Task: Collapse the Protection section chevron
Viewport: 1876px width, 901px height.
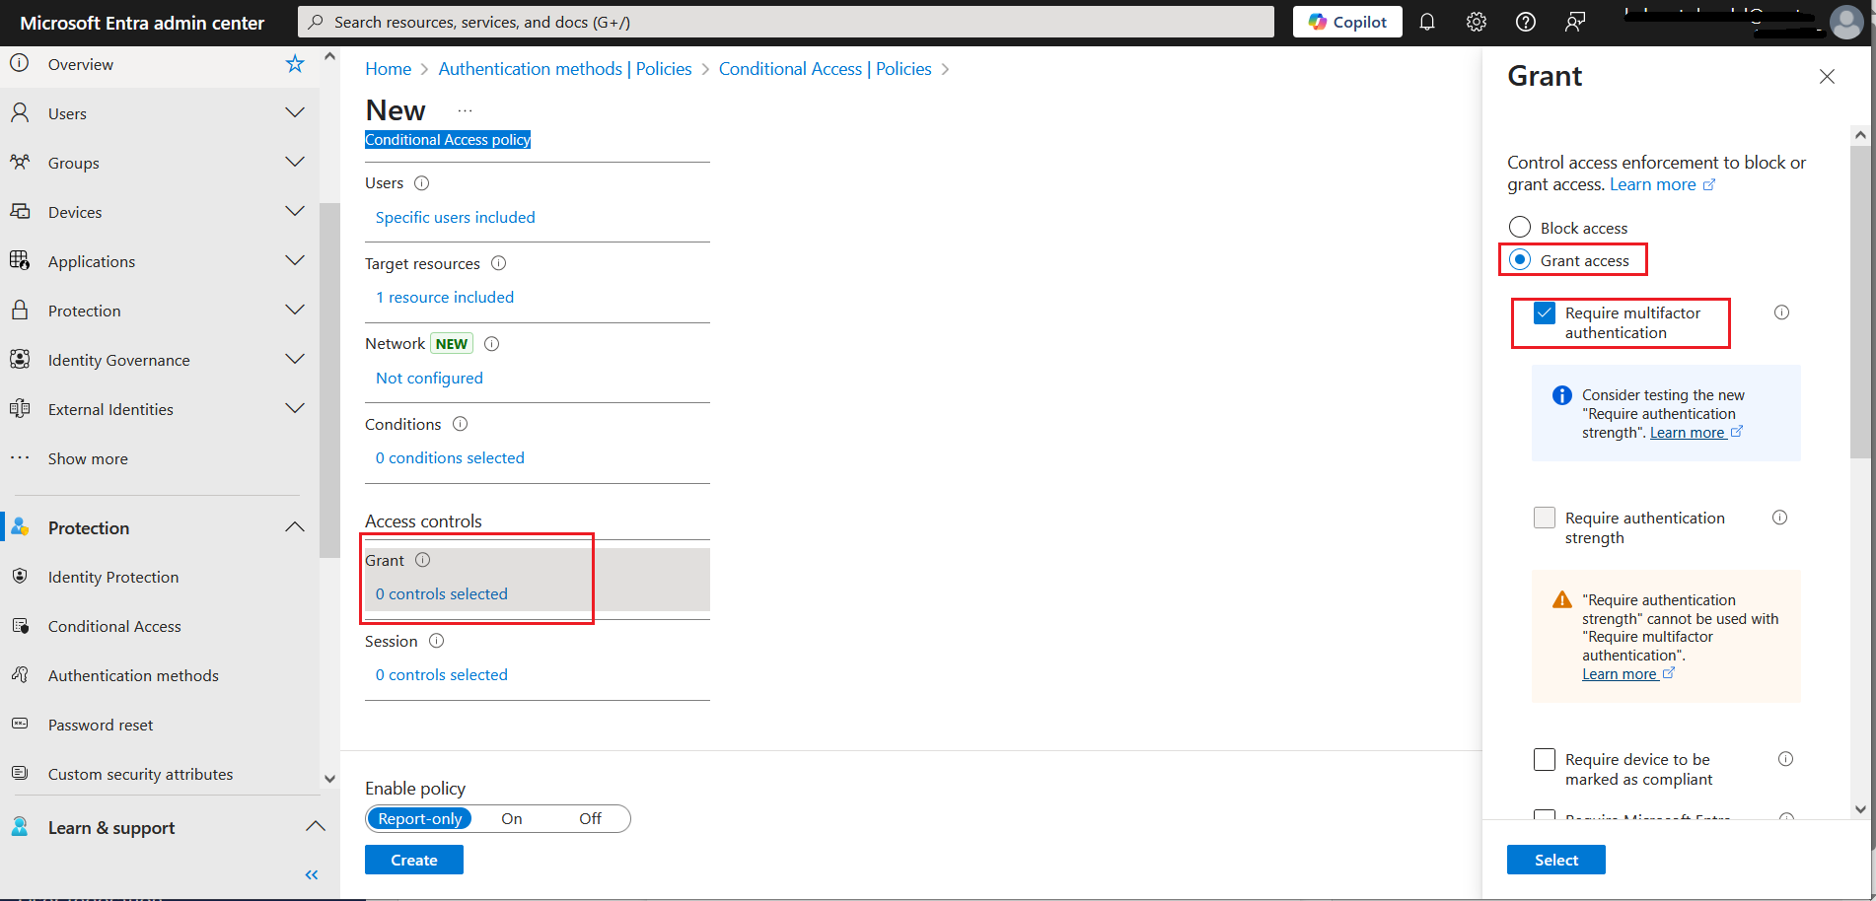Action: (294, 527)
